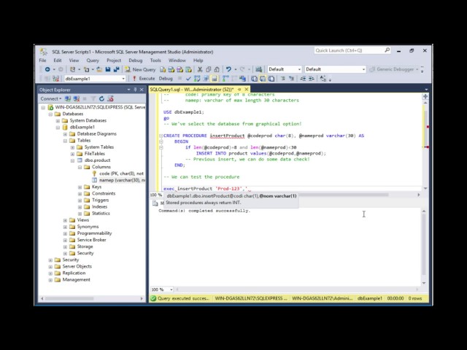Click the Parse checkmark icon
Image resolution: width=467 pixels, height=350 pixels.
pyautogui.click(x=188, y=79)
